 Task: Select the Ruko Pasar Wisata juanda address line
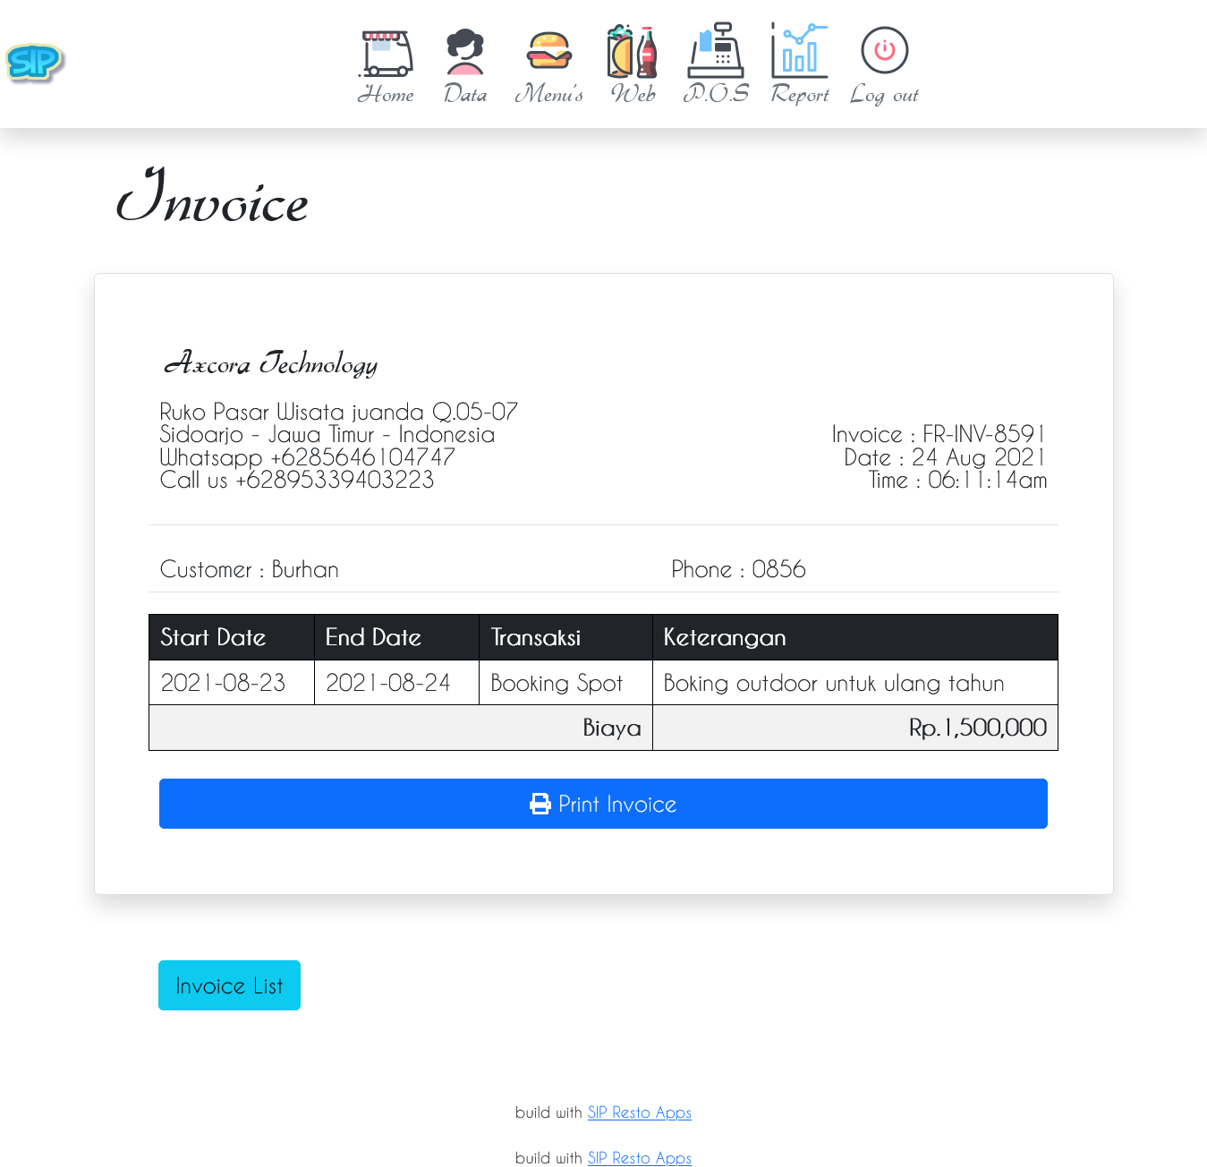[338, 412]
